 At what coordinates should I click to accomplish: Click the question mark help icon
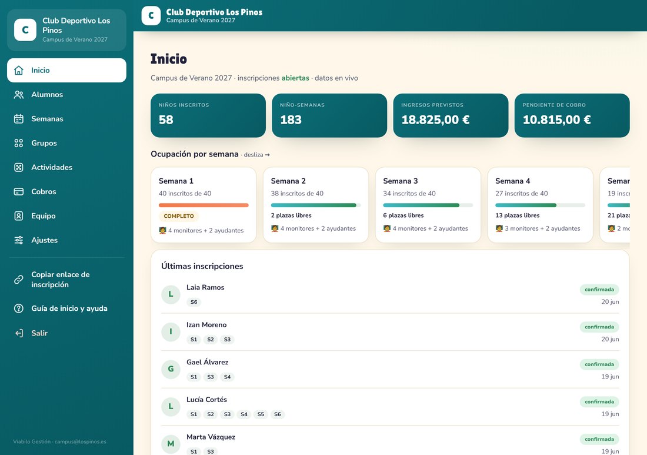click(19, 308)
